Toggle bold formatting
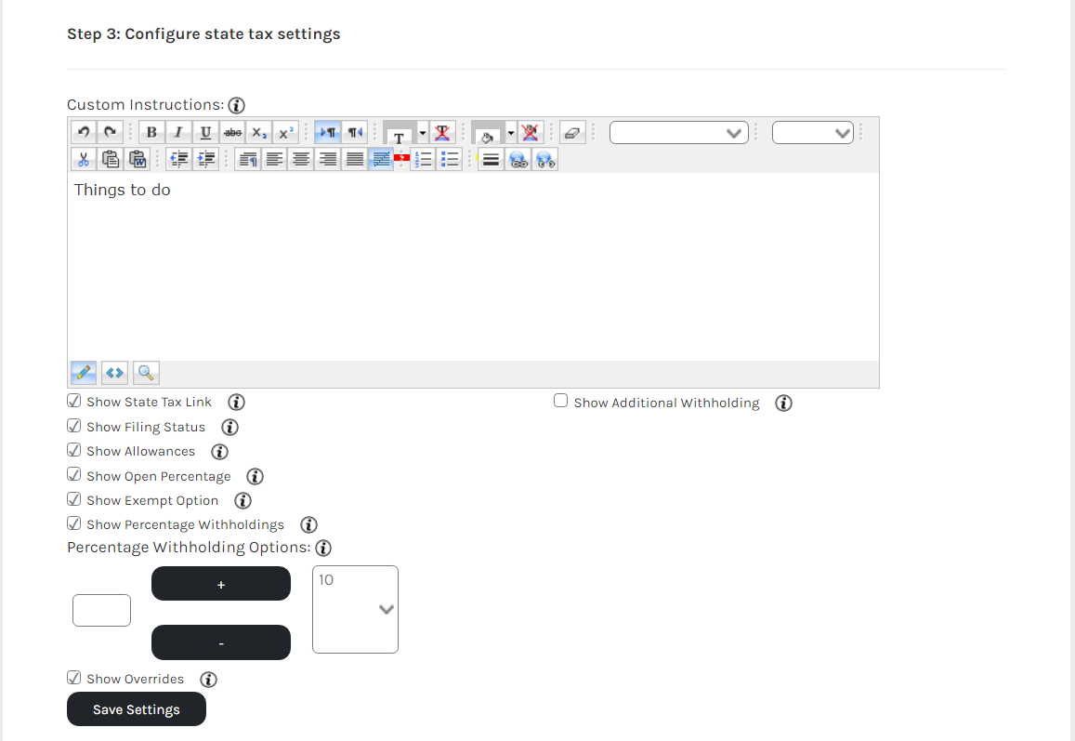1075x741 pixels. tap(151, 132)
